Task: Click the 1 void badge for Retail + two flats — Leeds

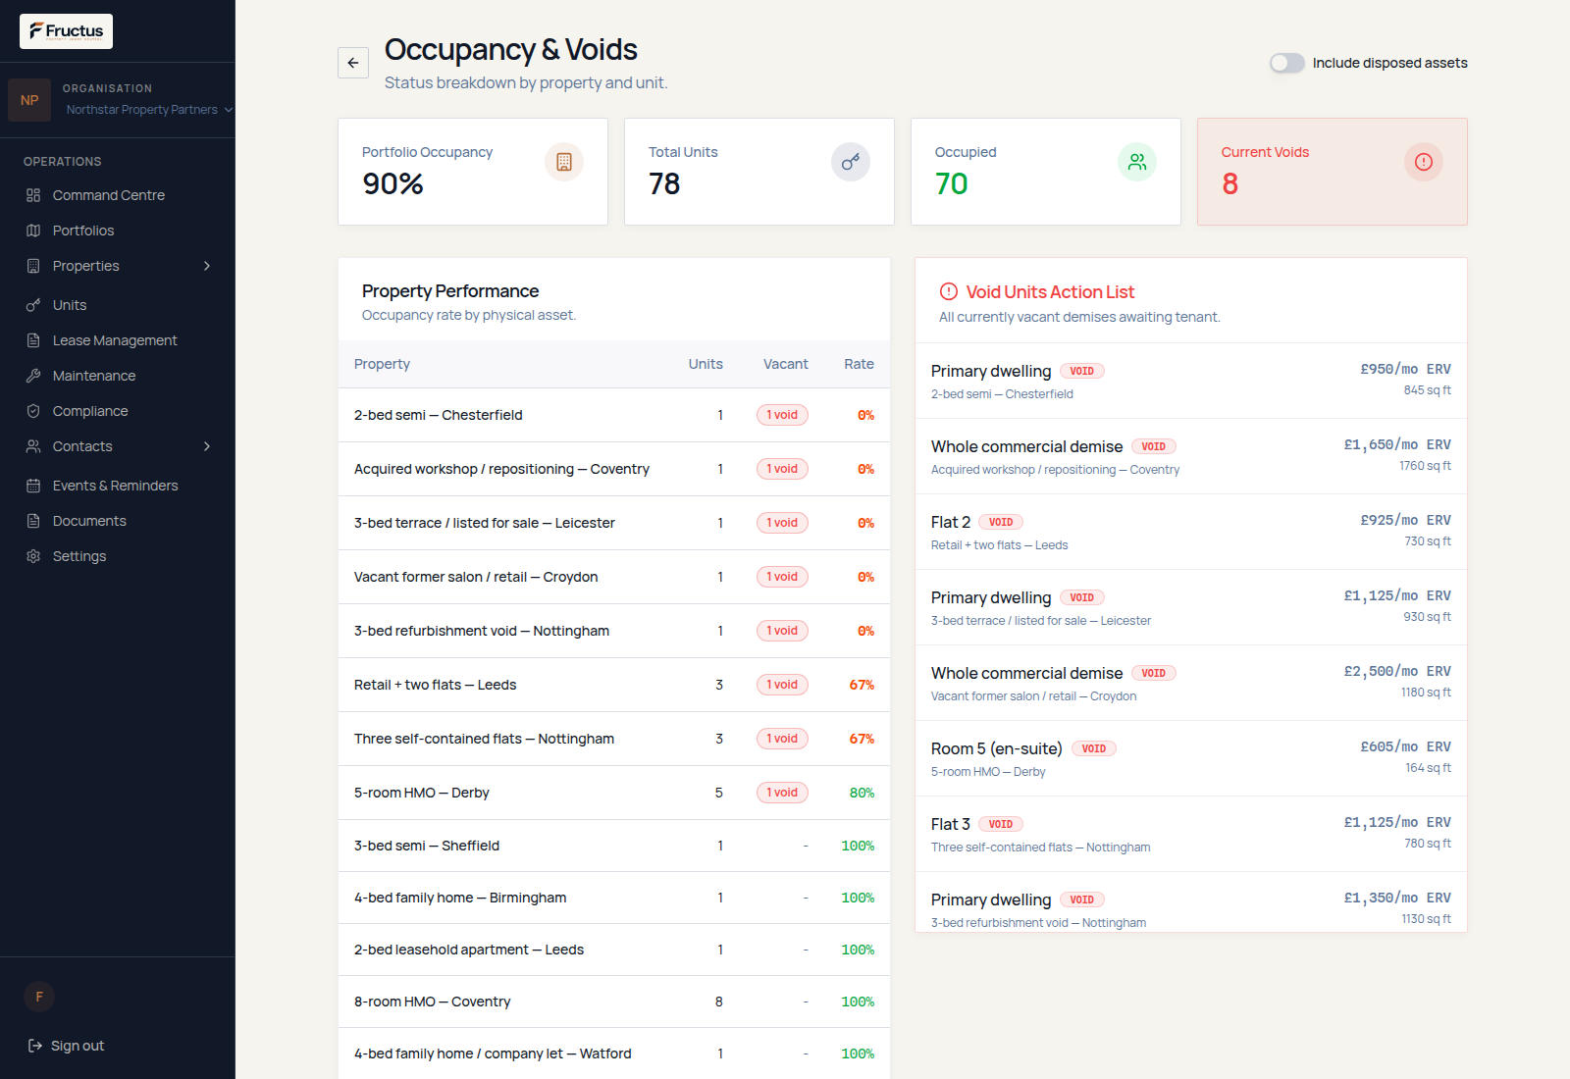Action: pos(782,685)
